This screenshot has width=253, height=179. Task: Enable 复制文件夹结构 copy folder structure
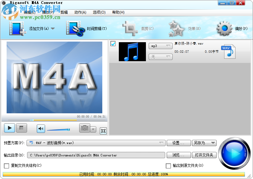pyautogui.click(x=6, y=166)
